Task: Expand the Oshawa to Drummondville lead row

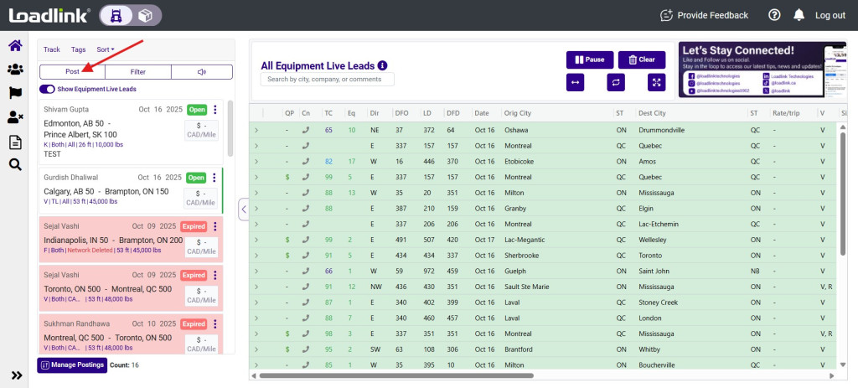Action: point(256,130)
